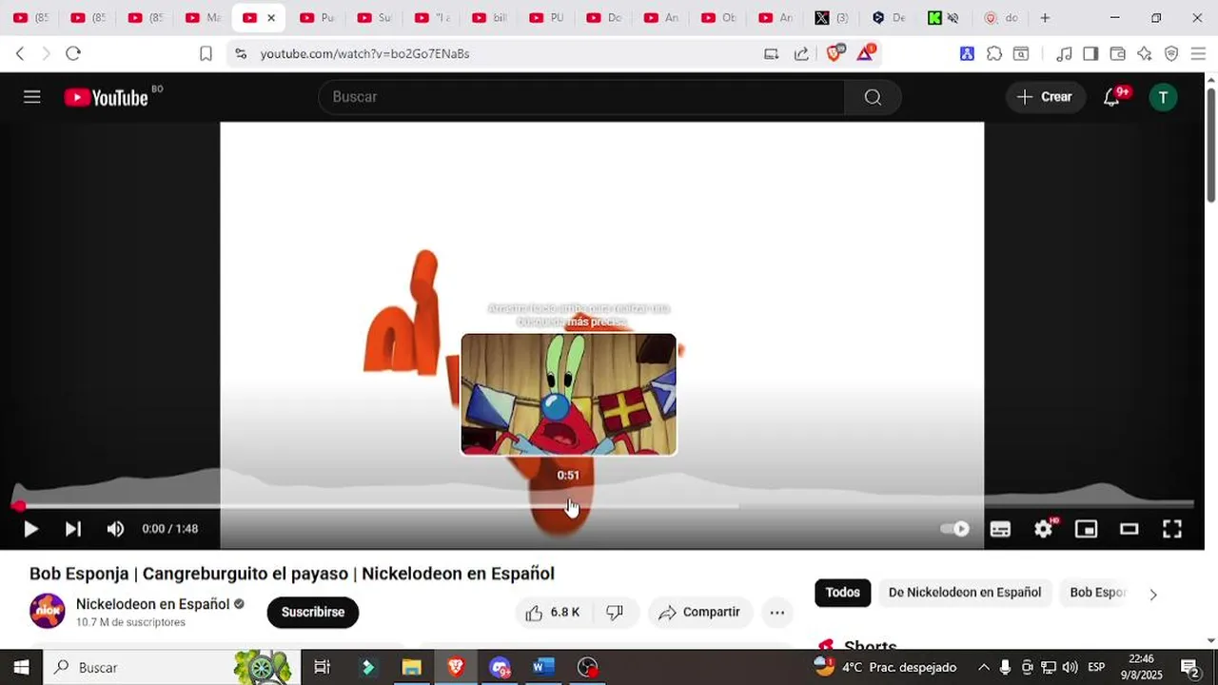1218x685 pixels.
Task: Toggle theater mode
Action: pos(1130,529)
